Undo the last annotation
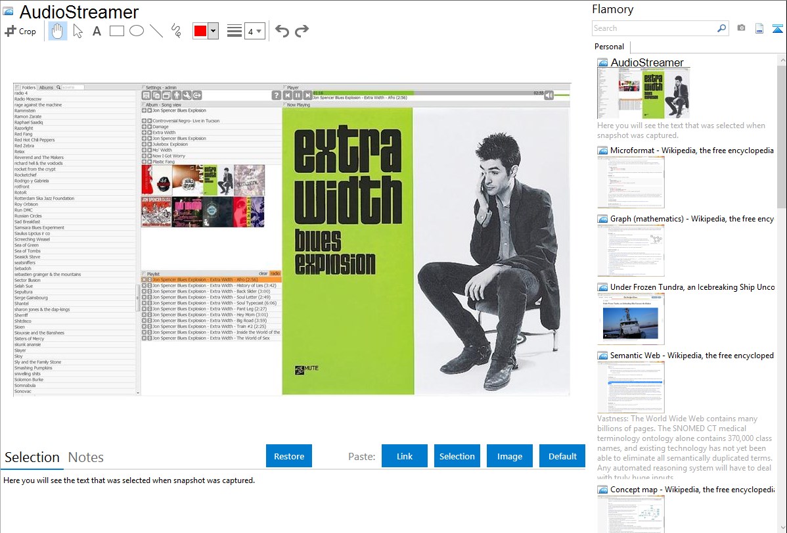The width and height of the screenshot is (787, 533). 282,31
